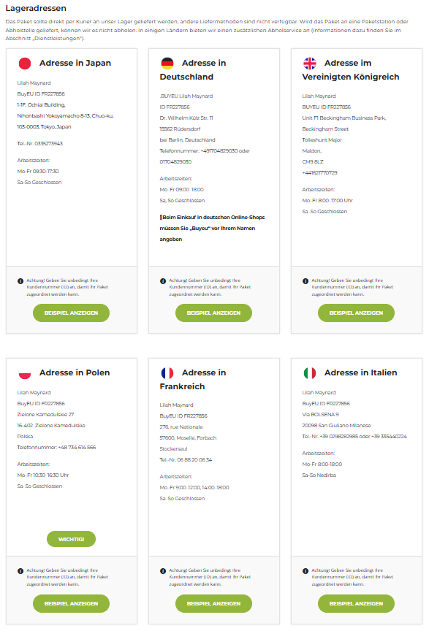Open Beispiel Anzeigen under the Frankreich address
Screen dimensions: 429x631
click(214, 603)
